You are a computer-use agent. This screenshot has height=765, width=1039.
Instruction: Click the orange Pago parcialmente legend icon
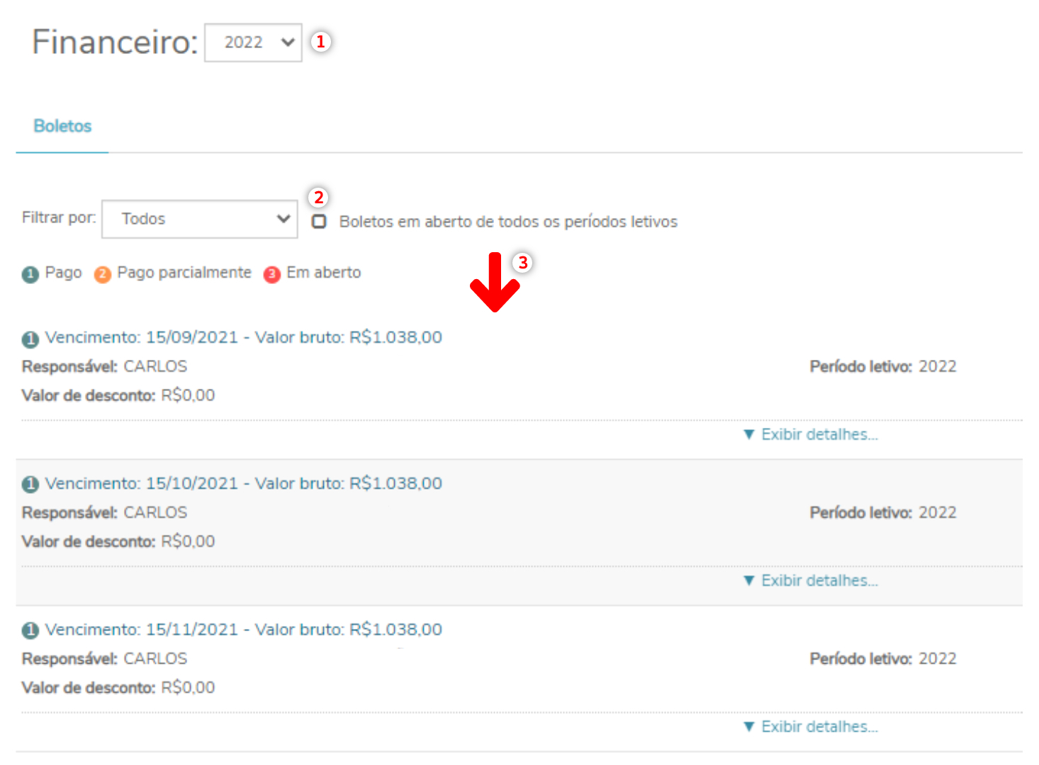[x=103, y=274]
